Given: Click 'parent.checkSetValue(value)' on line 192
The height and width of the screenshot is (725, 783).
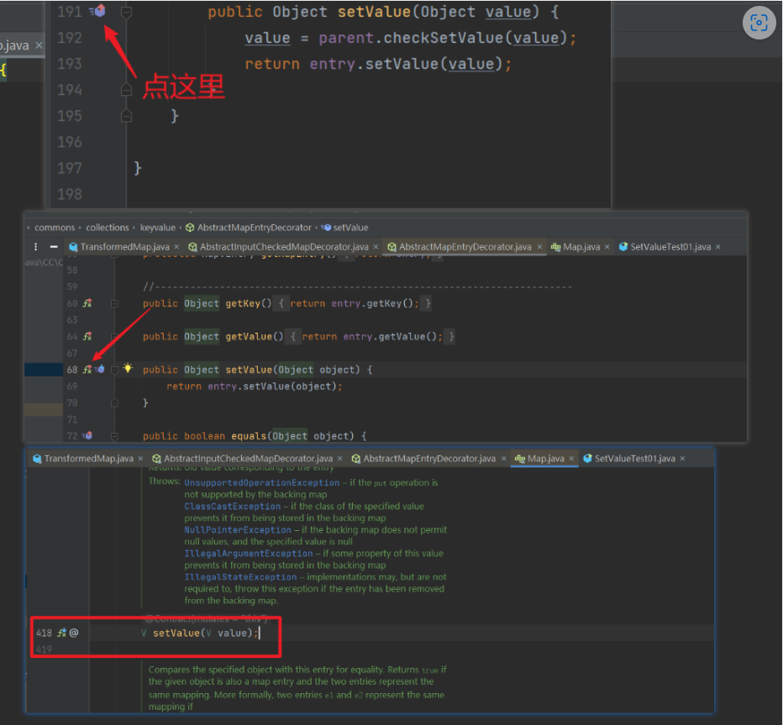Looking at the screenshot, I should click(x=444, y=38).
